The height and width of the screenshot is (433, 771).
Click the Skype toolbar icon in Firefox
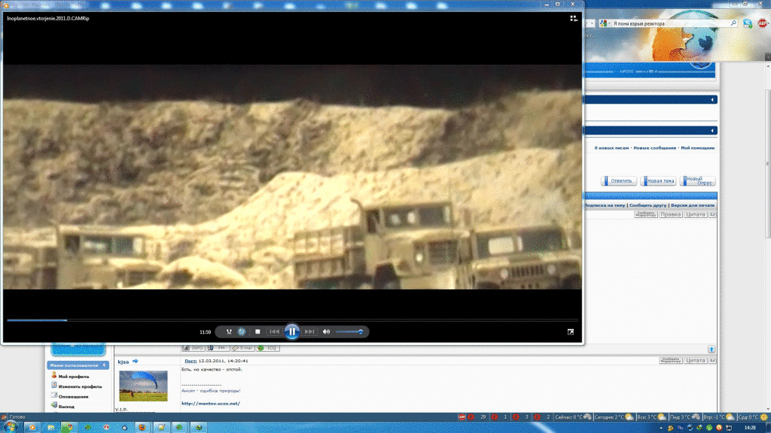coord(748,23)
